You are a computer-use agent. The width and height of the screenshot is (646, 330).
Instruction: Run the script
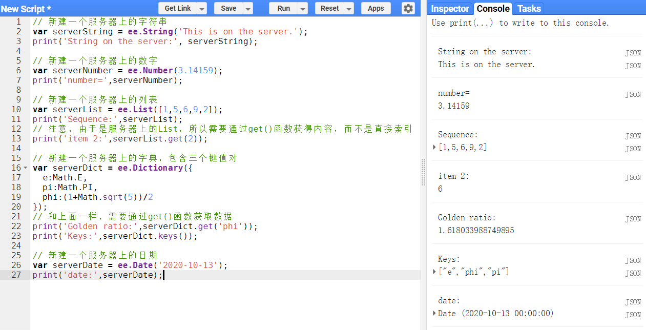tap(283, 8)
